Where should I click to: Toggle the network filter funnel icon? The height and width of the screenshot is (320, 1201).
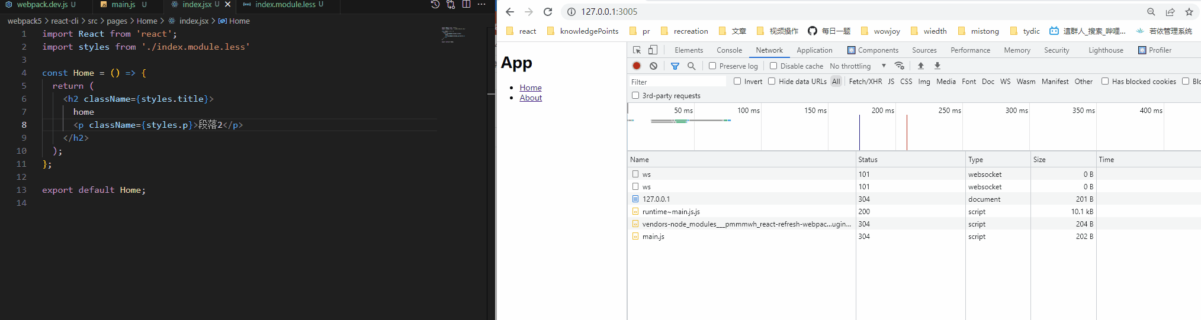[x=675, y=66]
